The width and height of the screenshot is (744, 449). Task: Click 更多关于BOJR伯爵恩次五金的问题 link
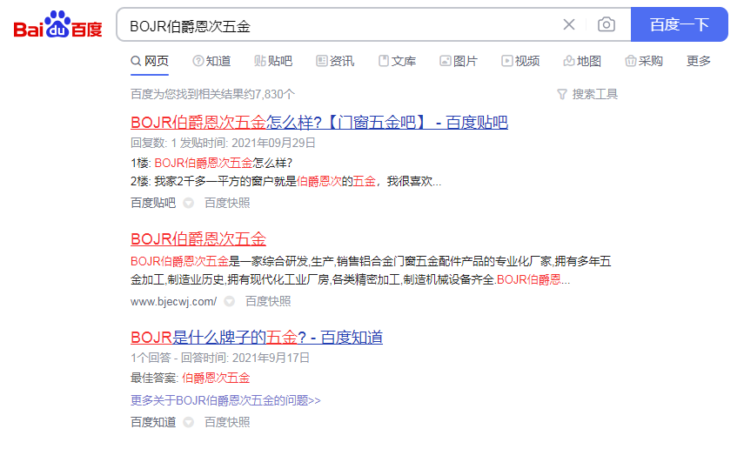(225, 400)
